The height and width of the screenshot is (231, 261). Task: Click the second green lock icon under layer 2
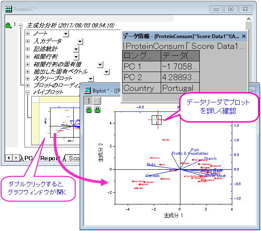97,110
